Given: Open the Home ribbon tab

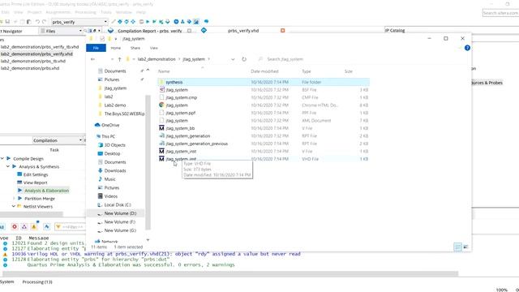Looking at the screenshot, I should pyautogui.click(x=115, y=48).
